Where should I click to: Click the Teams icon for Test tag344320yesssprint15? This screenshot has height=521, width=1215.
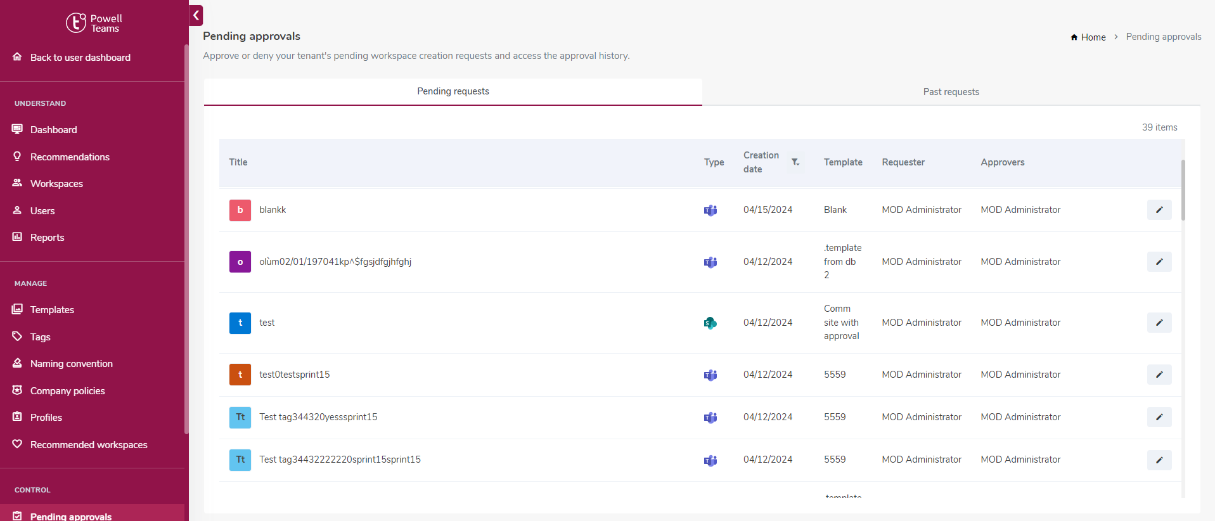pos(710,418)
